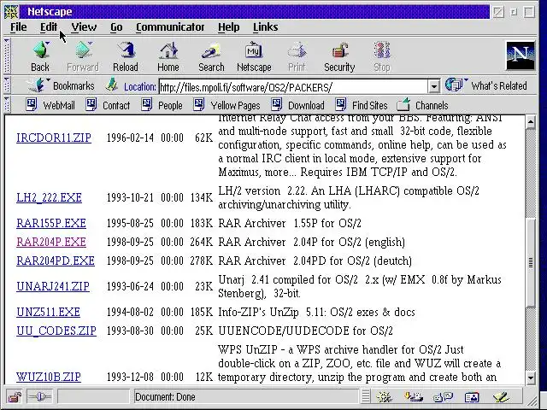Collapse the component bar grip handle
The height and width of the screenshot is (410, 547).
tap(365, 396)
